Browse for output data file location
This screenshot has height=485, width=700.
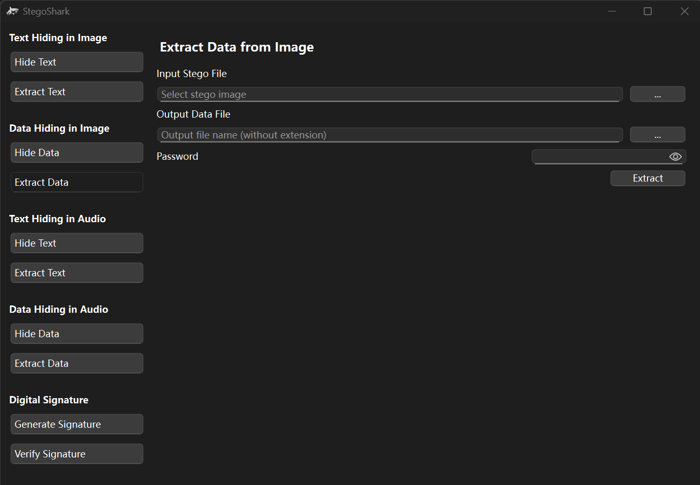coord(657,135)
